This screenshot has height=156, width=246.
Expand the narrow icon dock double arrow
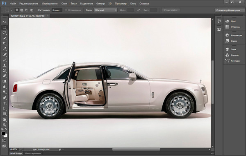pos(221,15)
